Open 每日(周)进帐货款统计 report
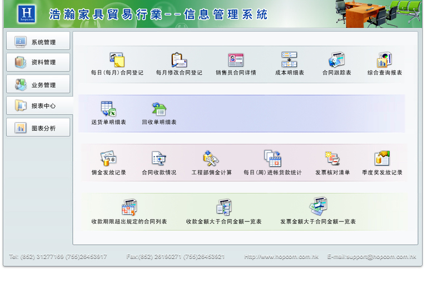Image resolution: width=427 pixels, height=290 pixels. 272,159
